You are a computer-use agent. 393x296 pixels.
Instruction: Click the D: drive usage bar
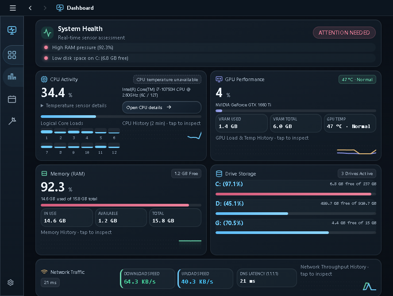pos(296,214)
